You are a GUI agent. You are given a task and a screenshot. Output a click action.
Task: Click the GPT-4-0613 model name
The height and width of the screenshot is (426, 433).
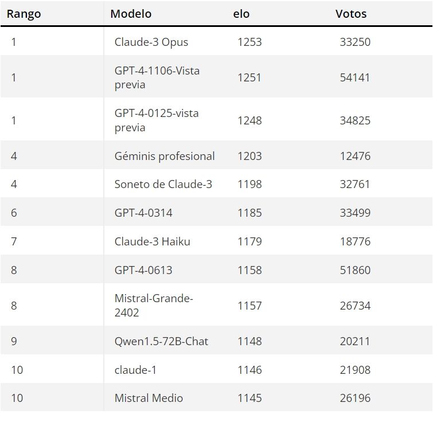(143, 270)
